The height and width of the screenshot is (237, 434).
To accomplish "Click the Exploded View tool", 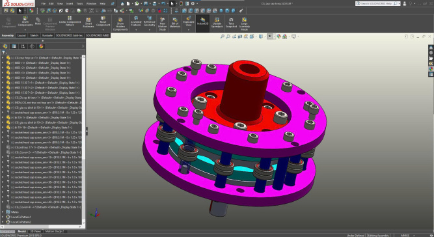I will coord(189,21).
